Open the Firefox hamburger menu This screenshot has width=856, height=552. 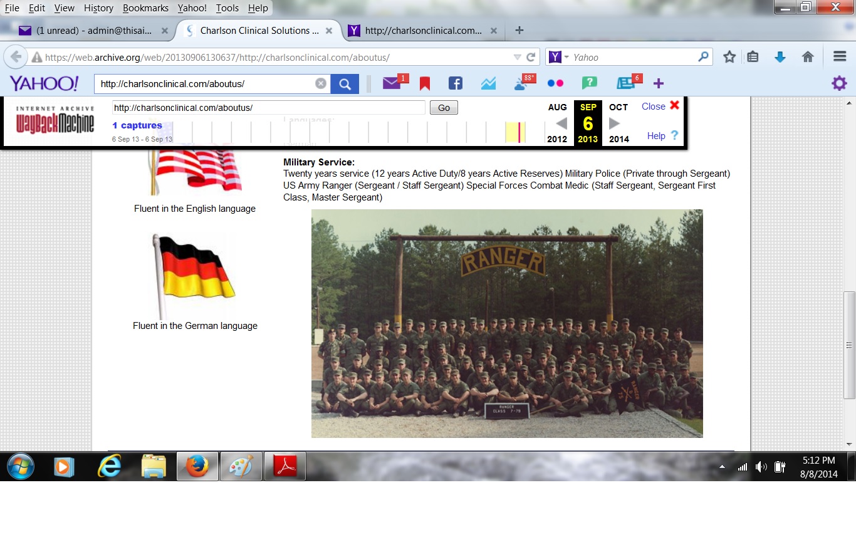pyautogui.click(x=840, y=57)
